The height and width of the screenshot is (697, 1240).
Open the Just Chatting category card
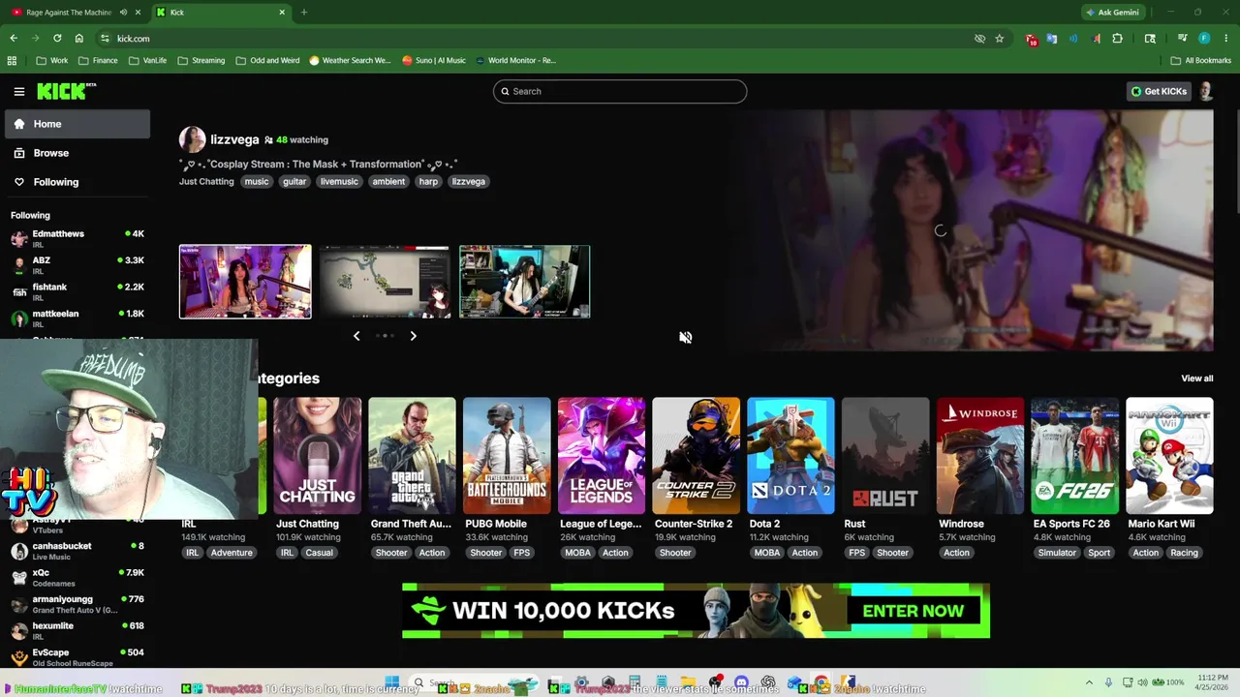coord(317,456)
